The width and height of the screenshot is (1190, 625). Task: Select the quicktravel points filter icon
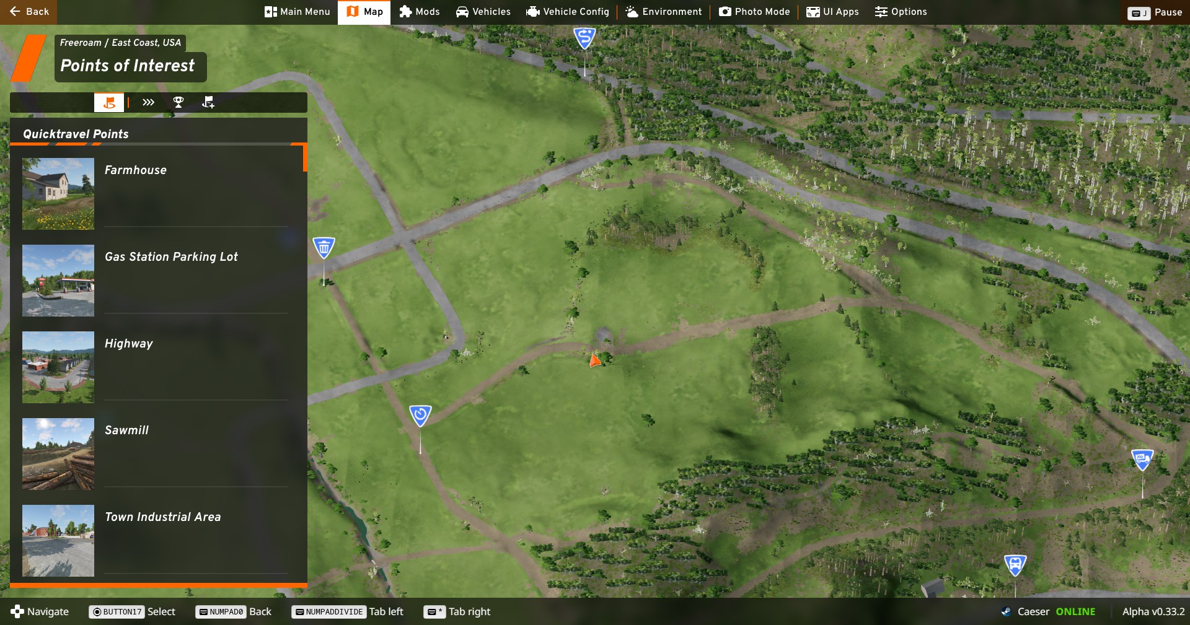[109, 102]
